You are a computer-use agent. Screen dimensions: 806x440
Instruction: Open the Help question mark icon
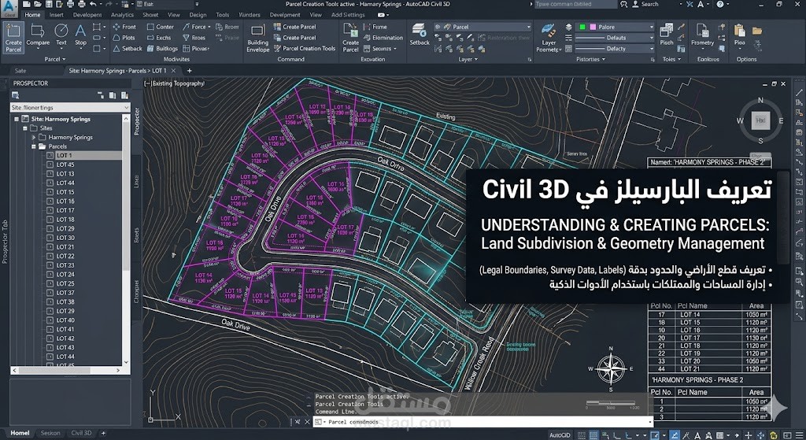[x=719, y=4]
